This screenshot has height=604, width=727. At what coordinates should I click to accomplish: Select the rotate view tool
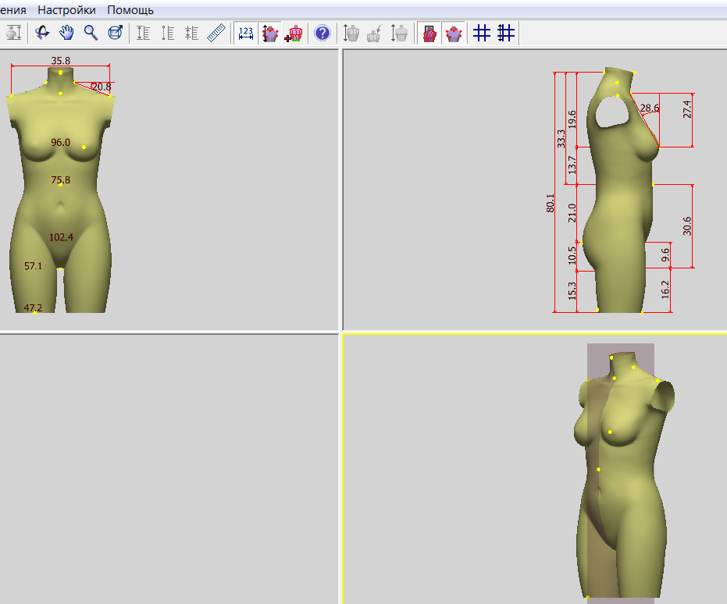(x=42, y=33)
